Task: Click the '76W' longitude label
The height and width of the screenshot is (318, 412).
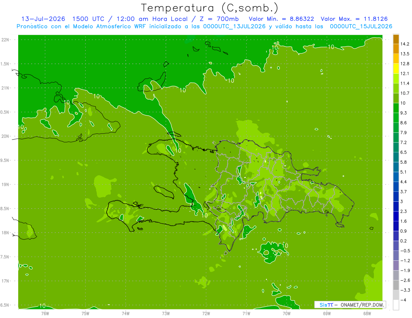Action: [x=45, y=313]
